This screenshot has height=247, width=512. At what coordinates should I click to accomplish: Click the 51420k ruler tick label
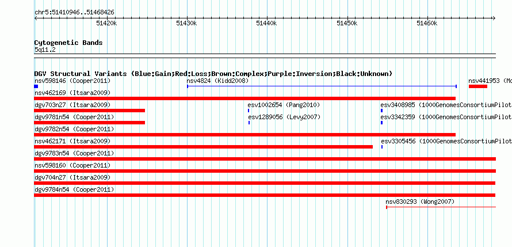[106, 23]
